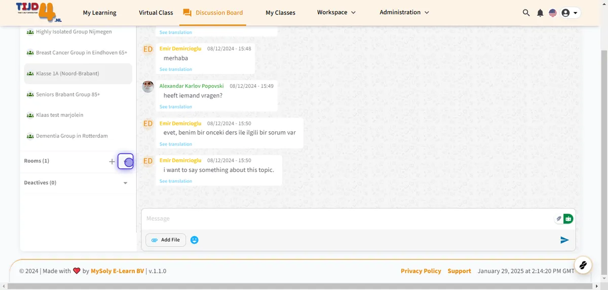The height and width of the screenshot is (290, 608).
Task: Open the emoji picker
Action: [x=195, y=240]
